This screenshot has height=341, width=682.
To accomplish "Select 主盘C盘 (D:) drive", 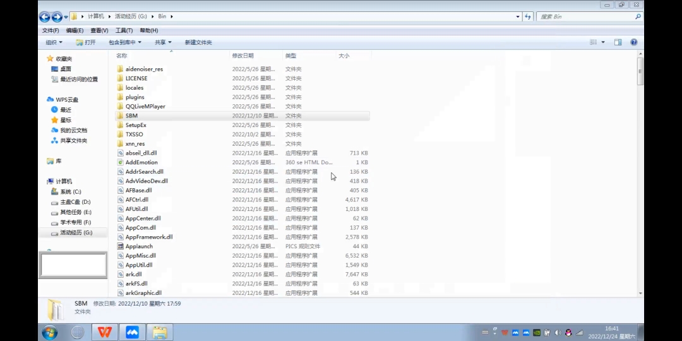I will coord(75,202).
